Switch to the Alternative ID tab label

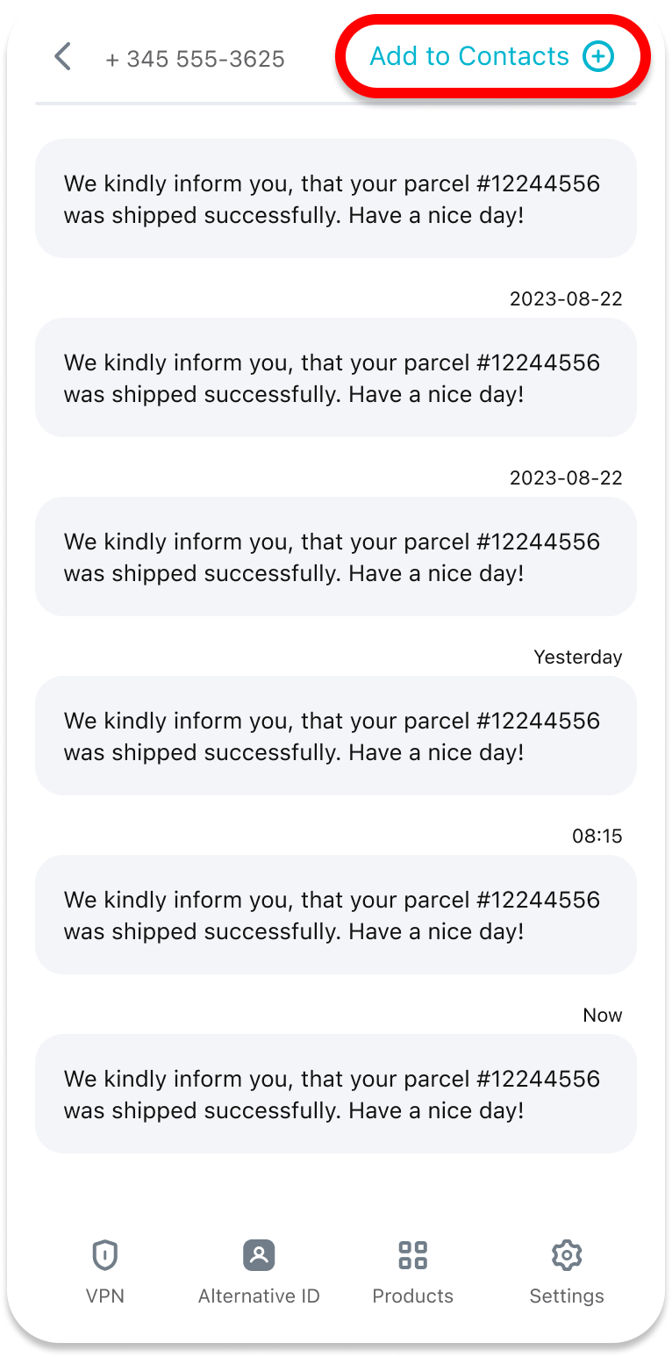pyautogui.click(x=259, y=1296)
